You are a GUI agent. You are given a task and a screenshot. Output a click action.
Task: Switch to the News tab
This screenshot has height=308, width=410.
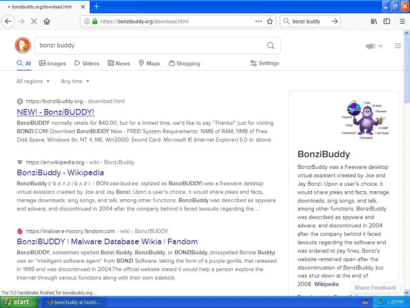[x=119, y=63]
